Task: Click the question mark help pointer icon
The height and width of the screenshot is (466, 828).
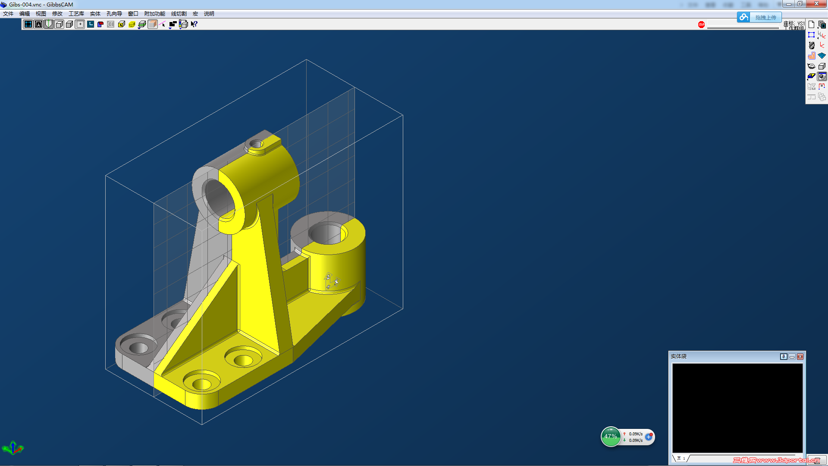Action: [194, 24]
